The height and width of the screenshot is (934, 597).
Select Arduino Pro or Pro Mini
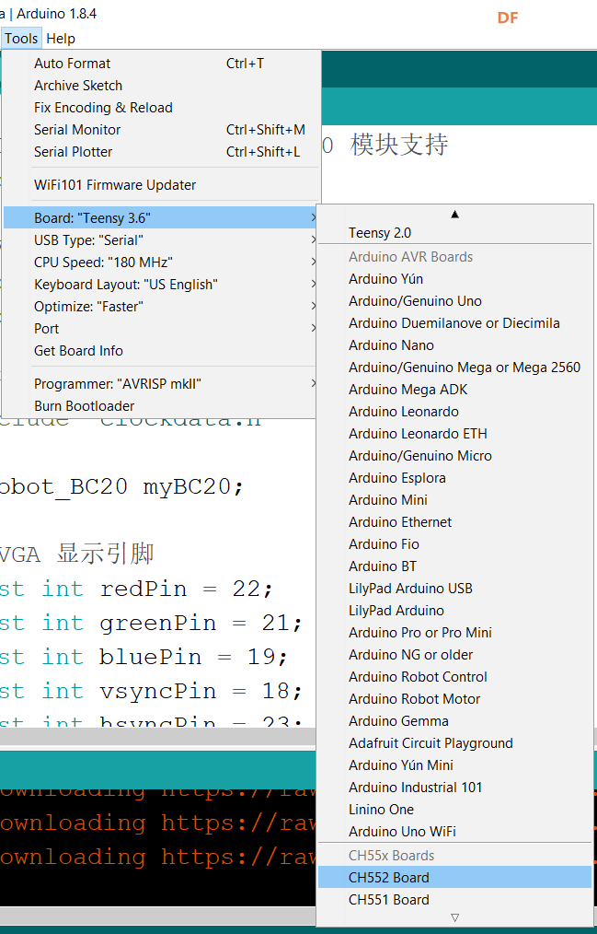click(x=455, y=632)
